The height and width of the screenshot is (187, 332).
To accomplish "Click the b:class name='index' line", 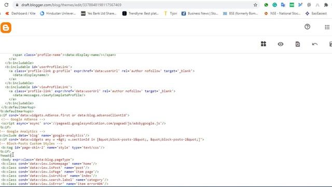I will pos(49,176).
